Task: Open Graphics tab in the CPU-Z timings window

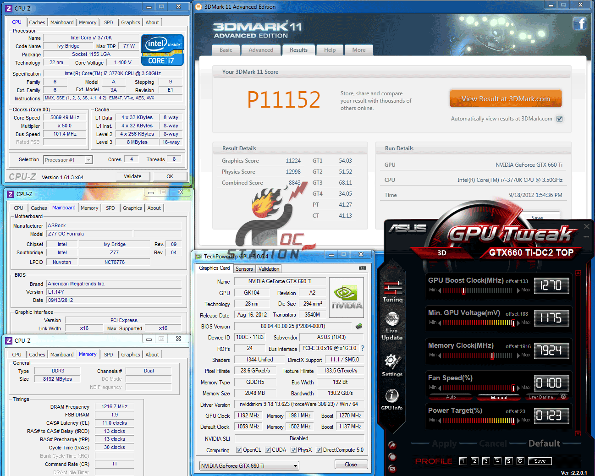Action: click(131, 355)
